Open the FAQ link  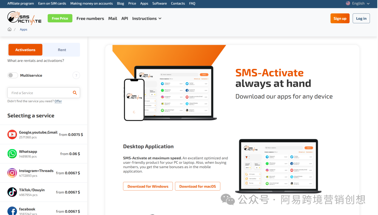point(192,4)
